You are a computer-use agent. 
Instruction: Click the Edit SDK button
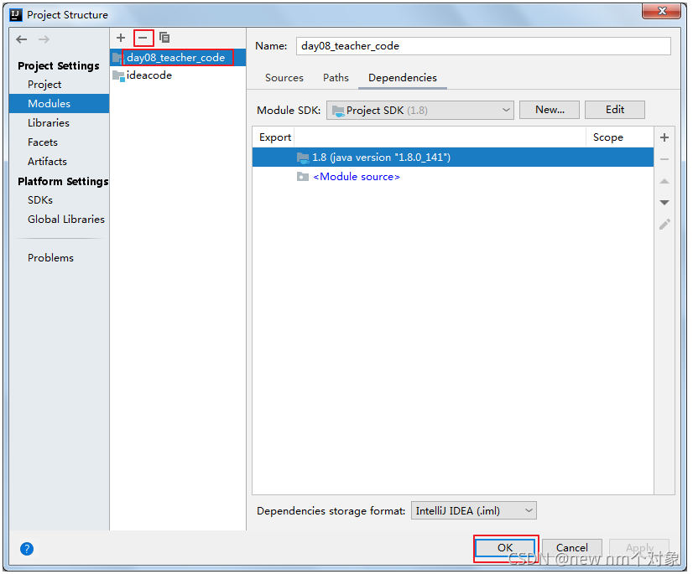pyautogui.click(x=615, y=110)
